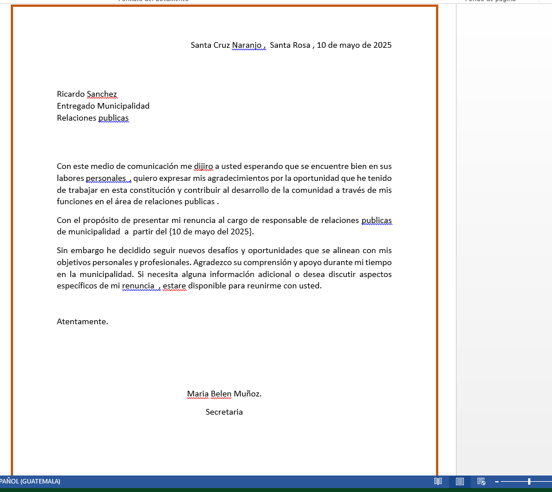
Task: Click "Con el propósito" starting second paragraph
Action: [88, 221]
